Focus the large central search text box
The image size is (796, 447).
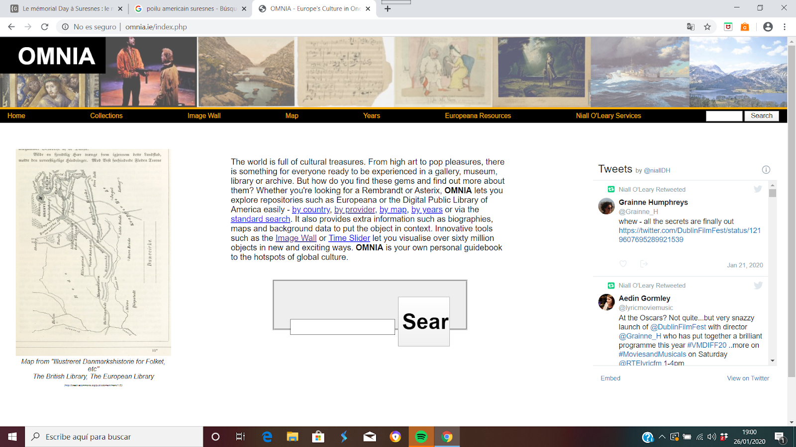[x=342, y=327]
